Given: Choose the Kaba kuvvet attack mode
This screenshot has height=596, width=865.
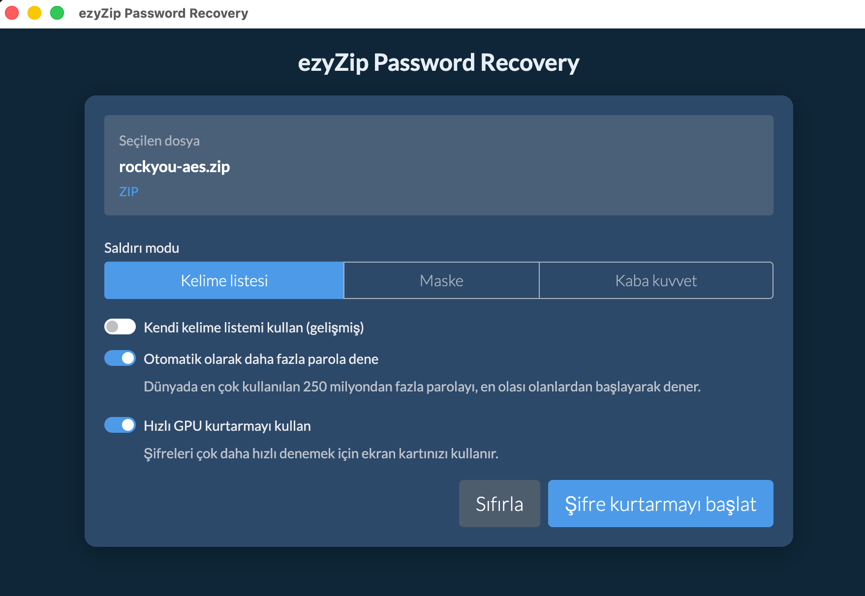Looking at the screenshot, I should point(656,280).
